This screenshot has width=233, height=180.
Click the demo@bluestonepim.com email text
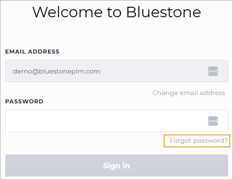tap(57, 71)
